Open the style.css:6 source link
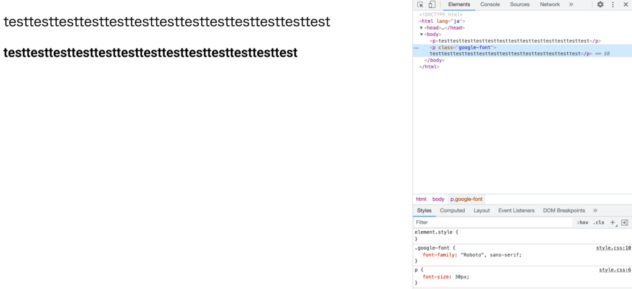This screenshot has width=632, height=289. (615, 270)
